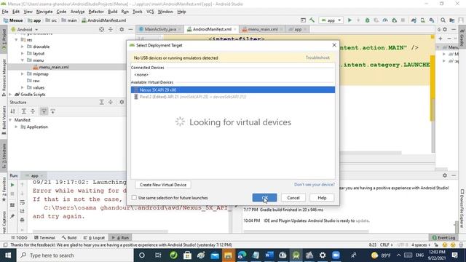Click update link in Event Log
The width and height of the screenshot is (466, 262).
click(362, 221)
